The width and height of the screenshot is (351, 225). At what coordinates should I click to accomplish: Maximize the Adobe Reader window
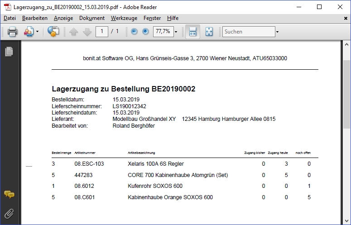(x=319, y=7)
